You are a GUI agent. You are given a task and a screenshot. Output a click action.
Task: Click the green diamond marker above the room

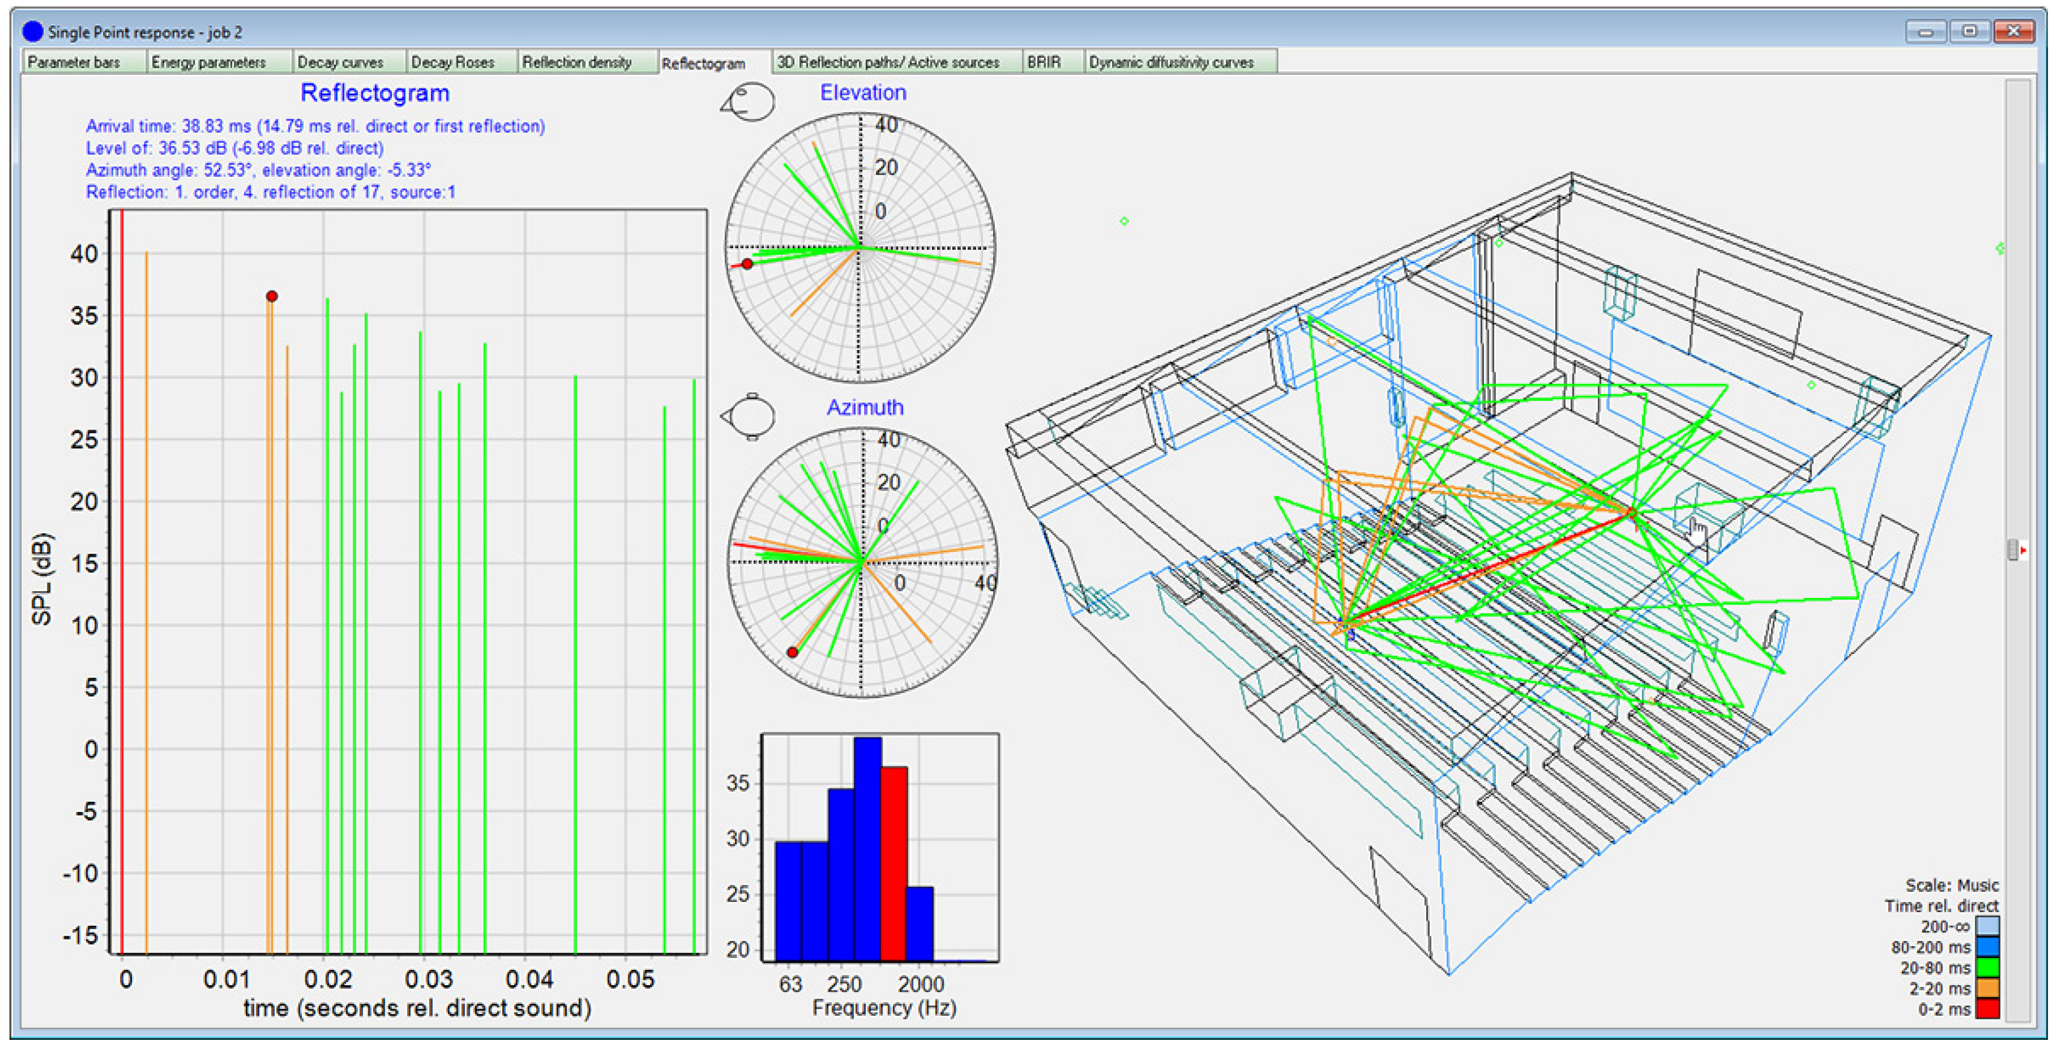(x=1124, y=222)
